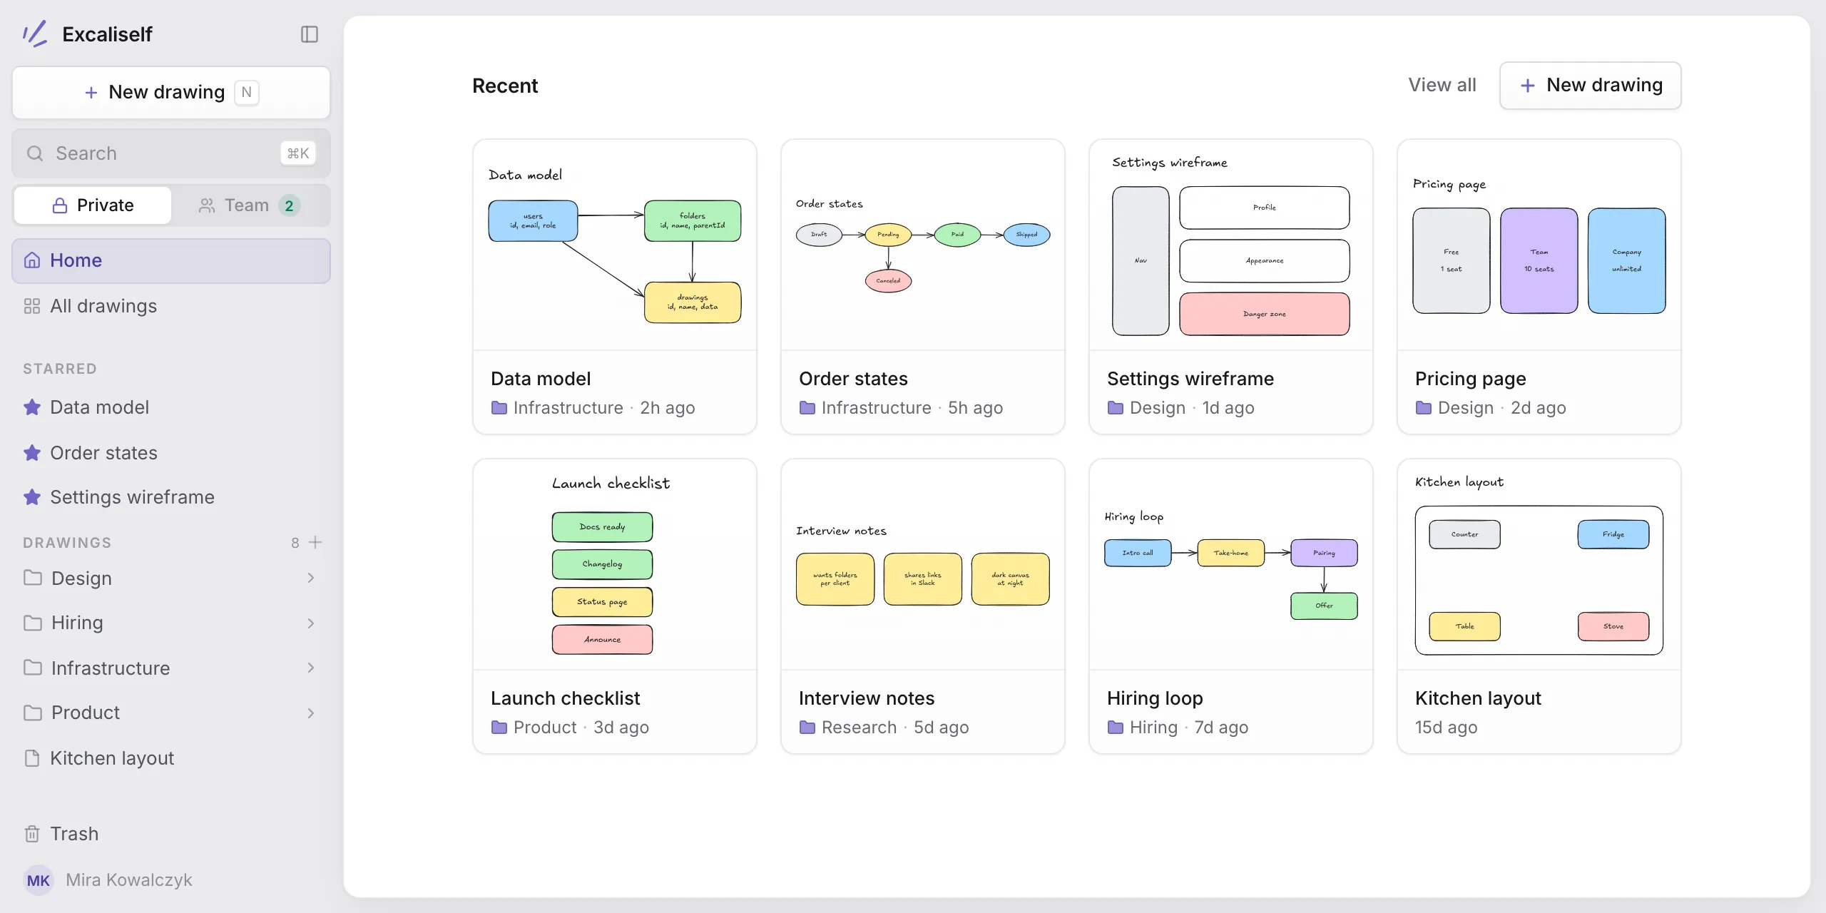Image resolution: width=1826 pixels, height=913 pixels.
Task: Click the star icon beside Order states
Action: coord(32,453)
